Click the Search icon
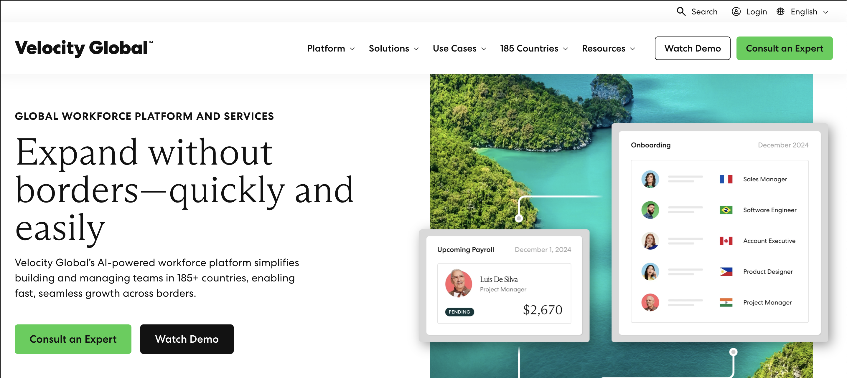 [x=683, y=11]
